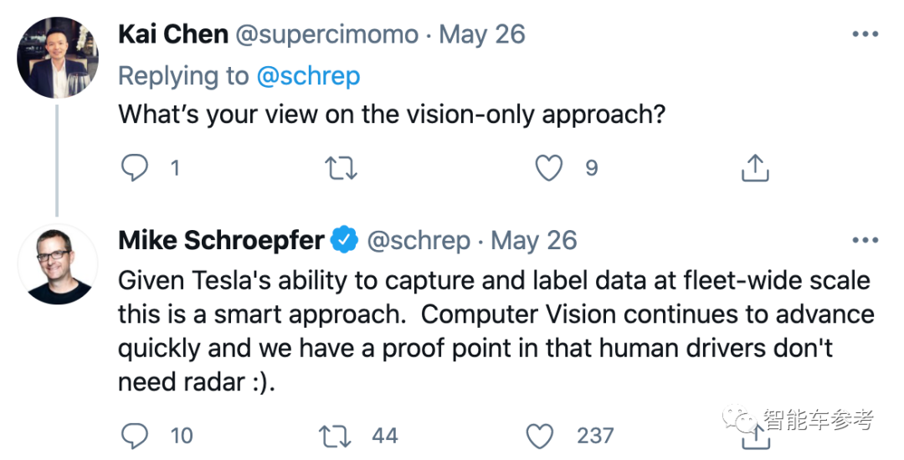Open more options on Mike Schroepfer's tweet
Image resolution: width=904 pixels, height=460 pixels.
[x=865, y=241]
